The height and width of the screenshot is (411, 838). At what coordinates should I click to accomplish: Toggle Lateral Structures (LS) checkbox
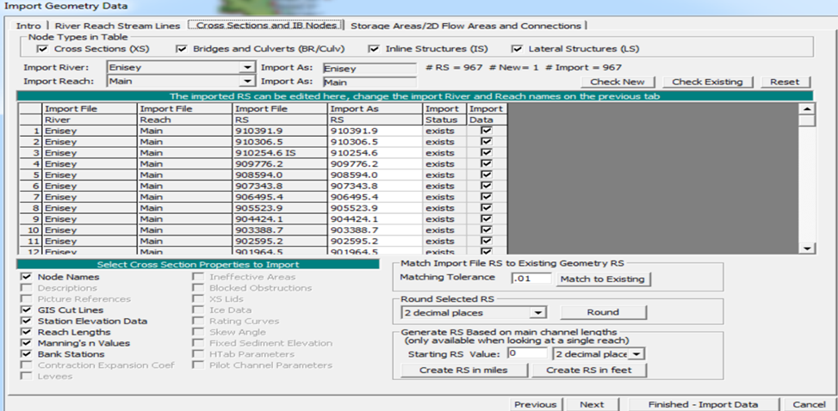517,50
